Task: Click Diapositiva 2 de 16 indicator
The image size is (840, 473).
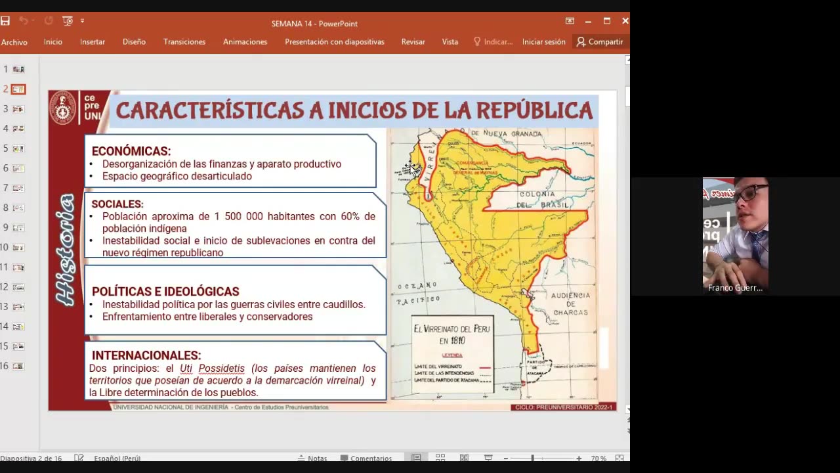Action: tap(31, 458)
